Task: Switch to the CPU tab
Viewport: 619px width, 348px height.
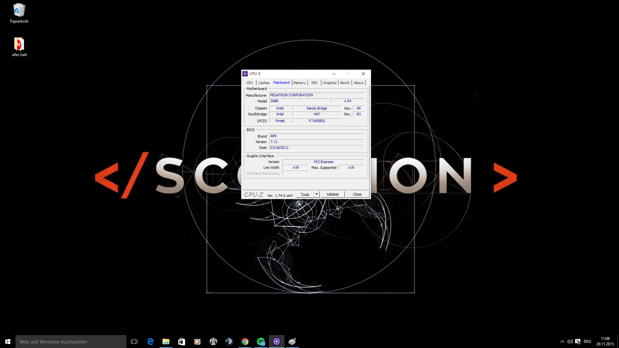Action: 250,83
